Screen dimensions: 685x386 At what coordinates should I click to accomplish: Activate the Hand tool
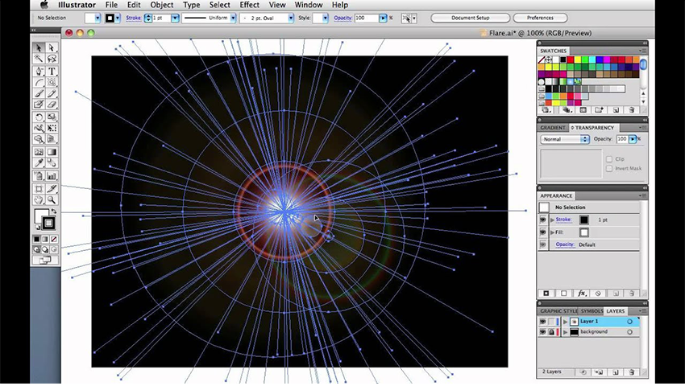tap(38, 199)
